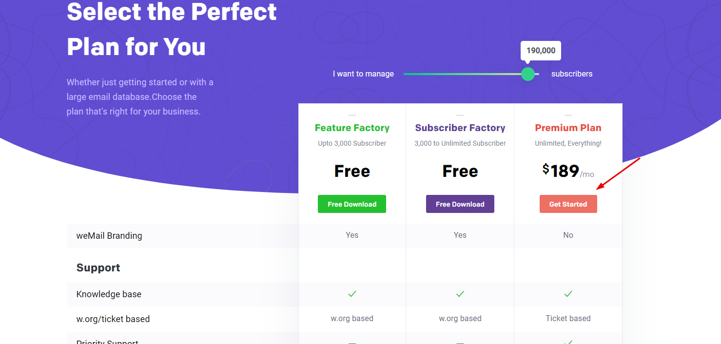Click the green checkmark for Subscriber Factory Knowledge base

click(460, 294)
